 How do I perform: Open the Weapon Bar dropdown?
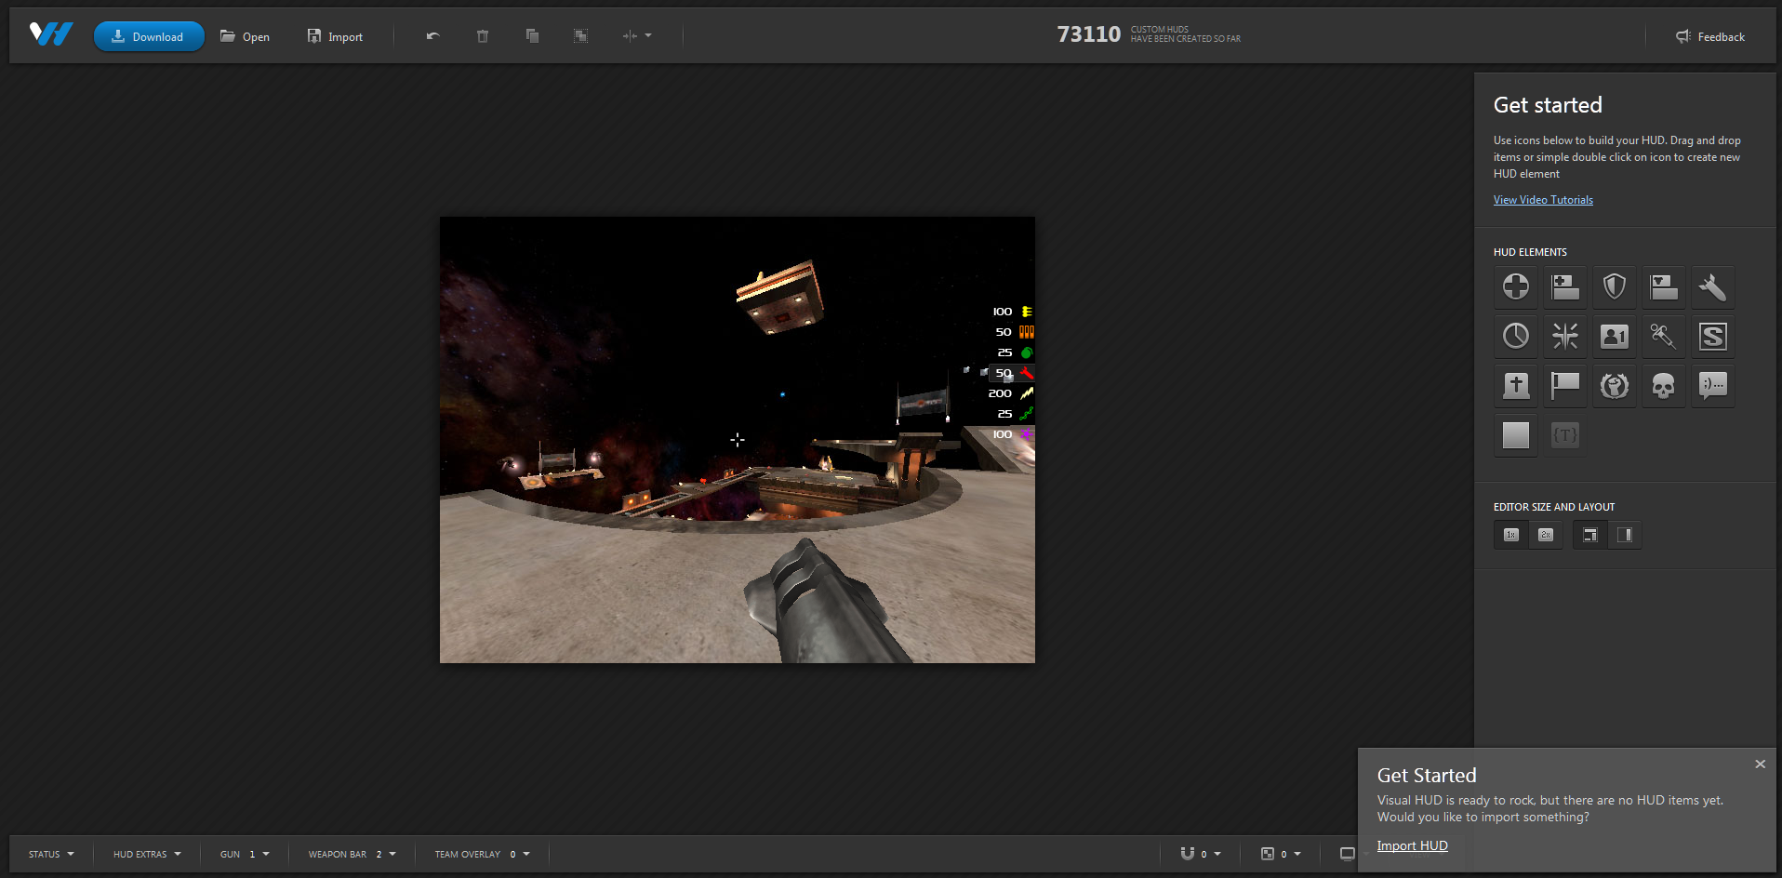tap(352, 854)
